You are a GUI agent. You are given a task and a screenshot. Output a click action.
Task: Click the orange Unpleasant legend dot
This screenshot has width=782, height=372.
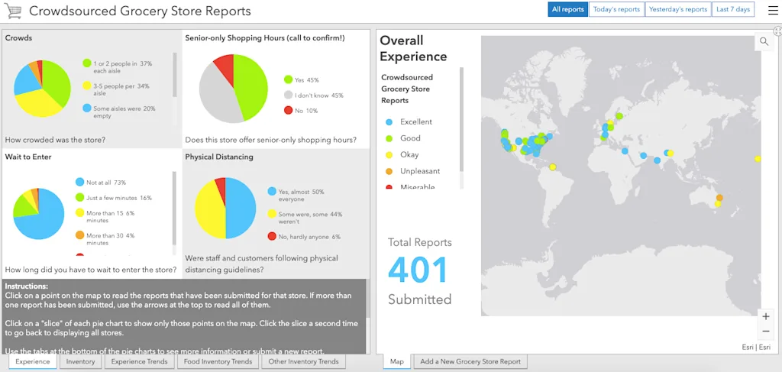[389, 172]
